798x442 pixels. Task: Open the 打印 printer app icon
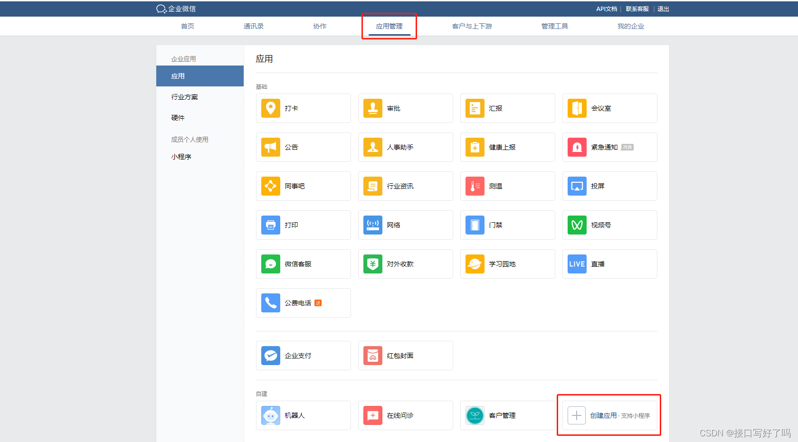pyautogui.click(x=271, y=225)
